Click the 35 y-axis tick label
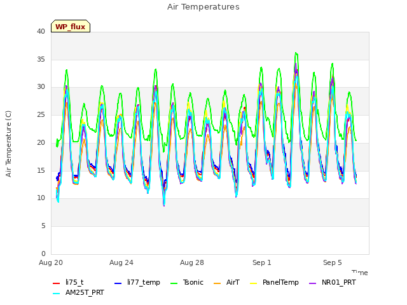 coord(41,59)
